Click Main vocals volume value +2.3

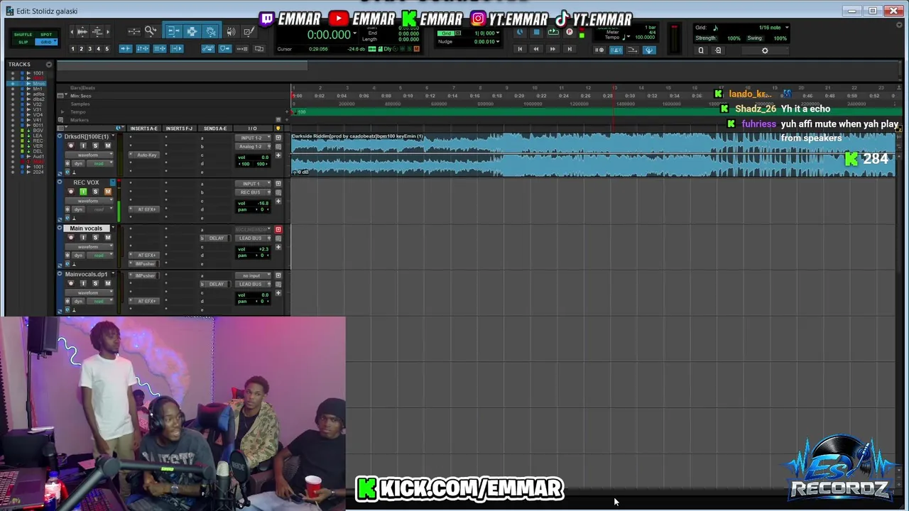coord(263,249)
